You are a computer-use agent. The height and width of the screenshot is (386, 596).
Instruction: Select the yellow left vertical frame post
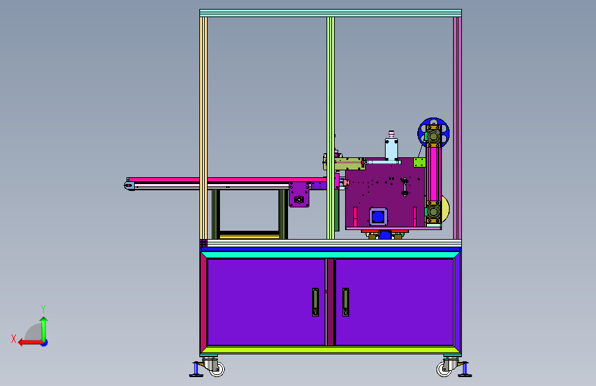203,128
